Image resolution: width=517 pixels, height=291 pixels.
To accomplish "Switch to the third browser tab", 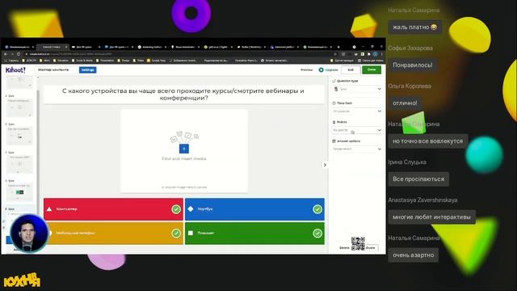I will tap(85, 47).
